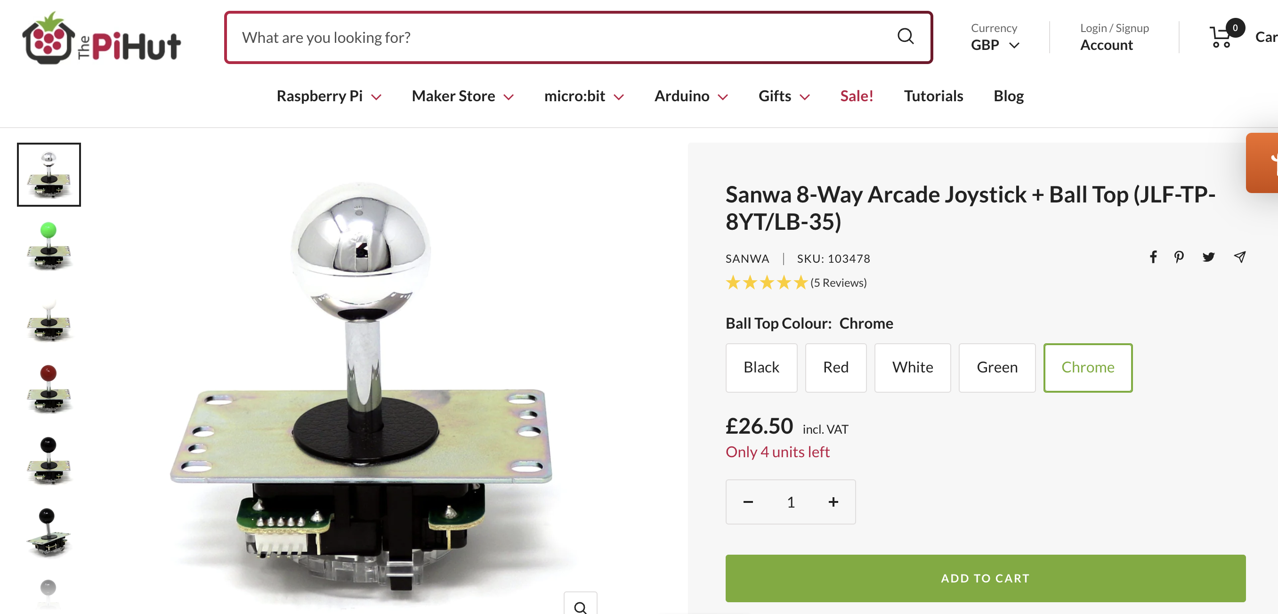Screen dimensions: 1278x614
Task: Click the search magnifier icon
Action: 905,36
